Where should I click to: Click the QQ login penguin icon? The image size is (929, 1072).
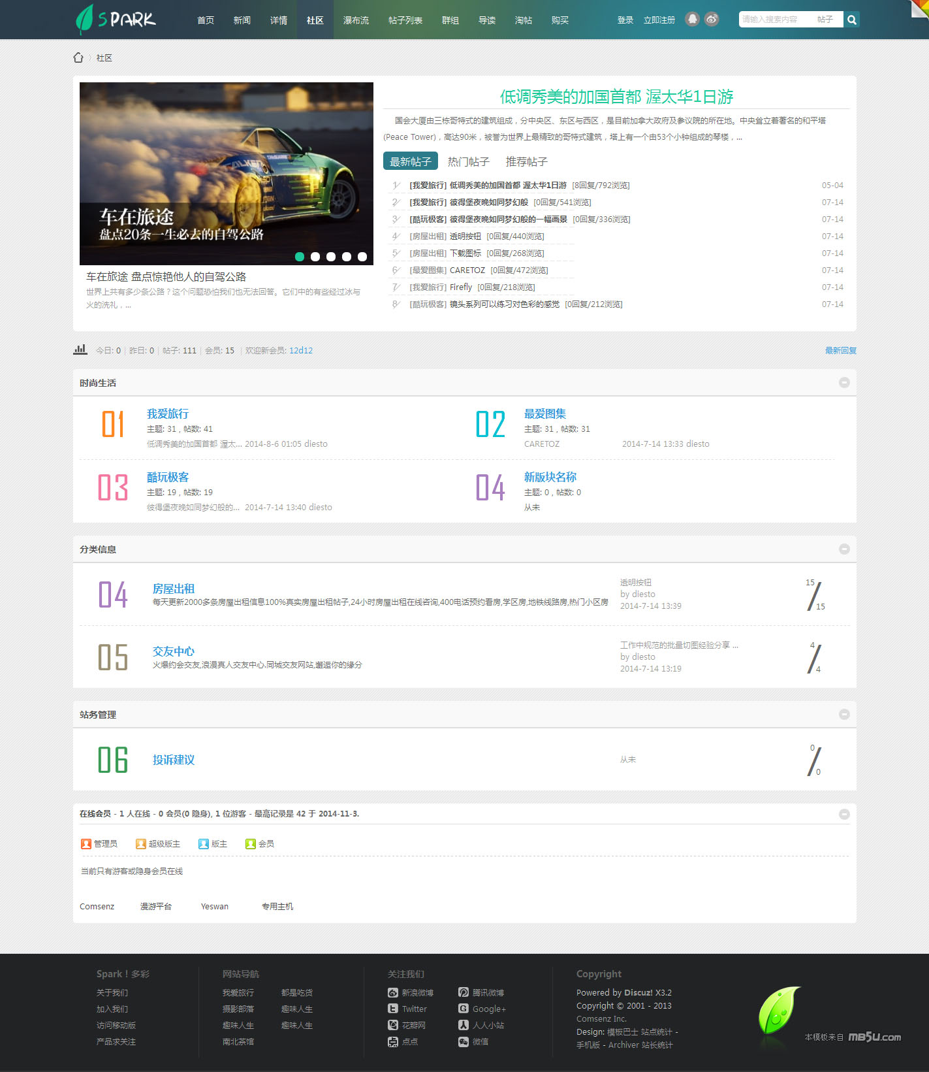click(x=692, y=20)
